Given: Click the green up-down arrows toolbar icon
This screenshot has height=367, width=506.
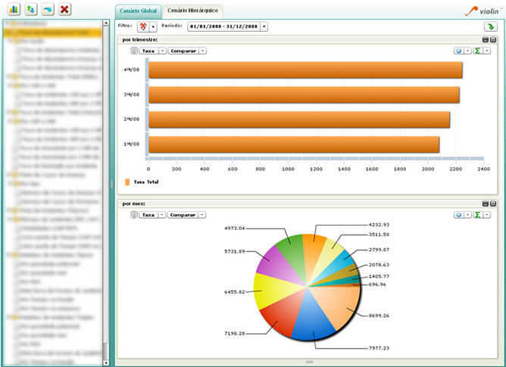Looking at the screenshot, I should point(30,9).
